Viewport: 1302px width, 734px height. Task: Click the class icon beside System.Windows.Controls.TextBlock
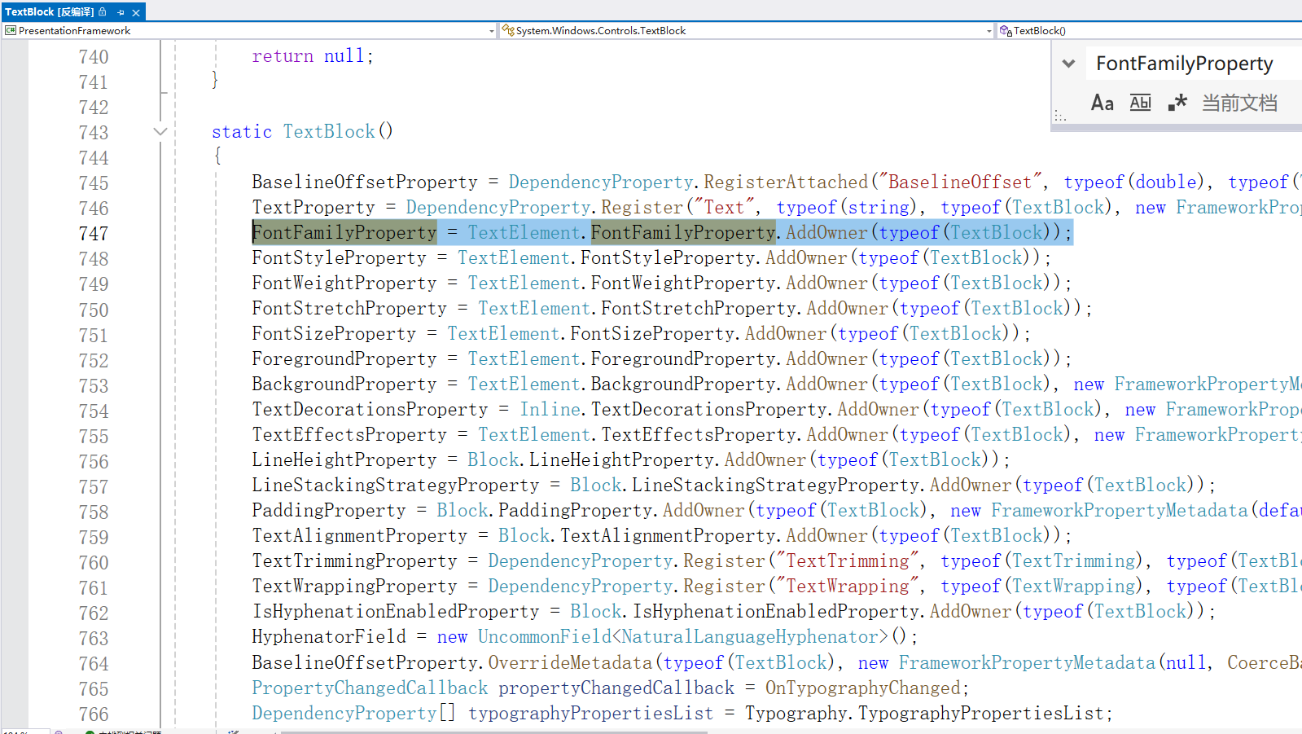coord(508,31)
